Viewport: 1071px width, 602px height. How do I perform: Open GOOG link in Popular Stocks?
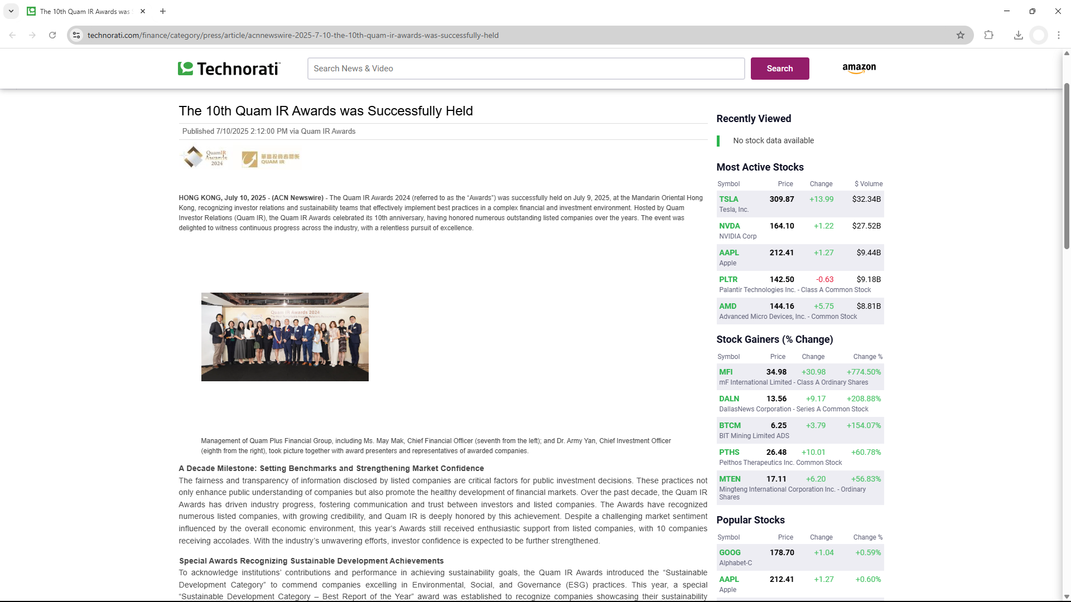pos(730,552)
